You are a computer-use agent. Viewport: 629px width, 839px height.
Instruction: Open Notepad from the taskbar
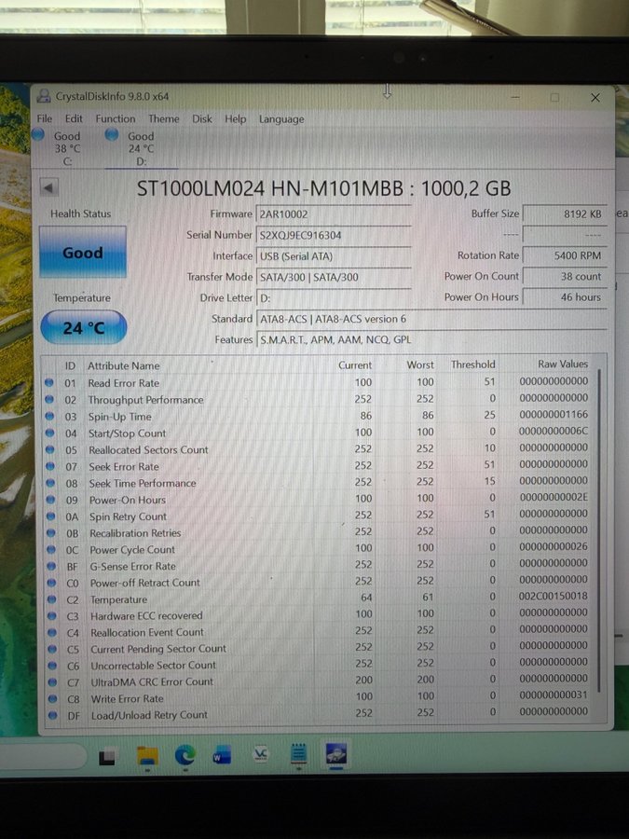(x=298, y=754)
